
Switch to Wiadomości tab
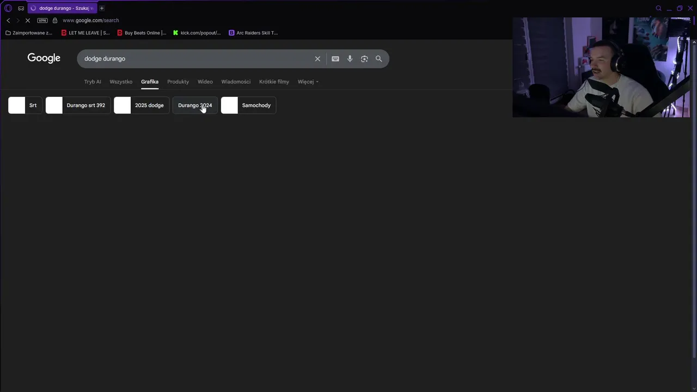236,82
